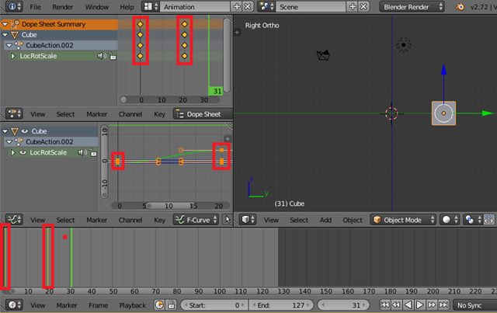Play the animation forward
Screen dimensions: 497x313
click(419, 305)
